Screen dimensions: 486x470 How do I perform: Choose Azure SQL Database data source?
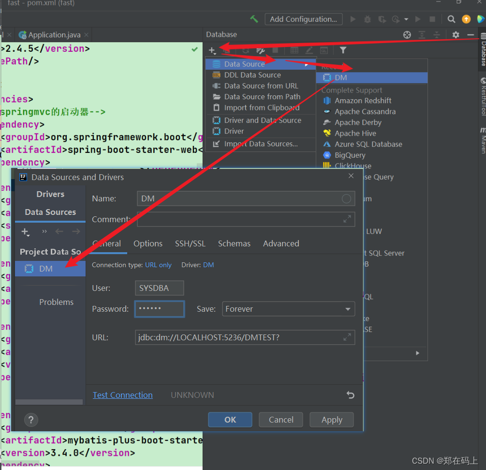pos(371,144)
